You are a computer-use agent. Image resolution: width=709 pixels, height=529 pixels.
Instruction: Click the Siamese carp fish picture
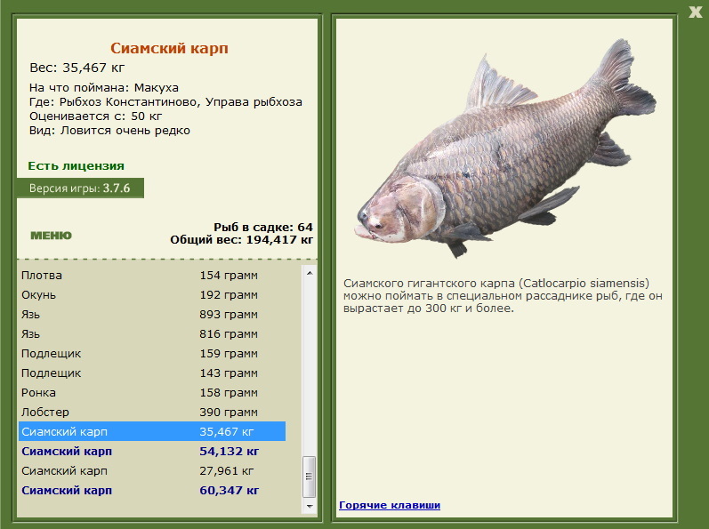click(x=504, y=149)
